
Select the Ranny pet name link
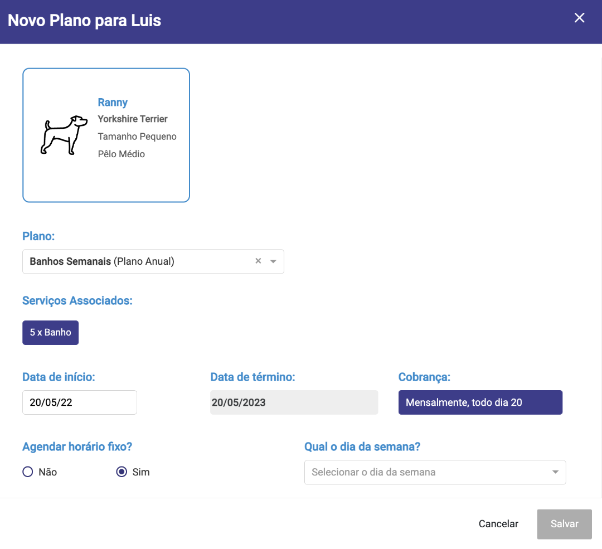pyautogui.click(x=113, y=103)
